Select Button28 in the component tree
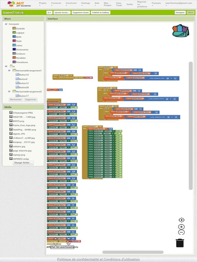Viewport: 197px width, 262px height. click(x=22, y=88)
